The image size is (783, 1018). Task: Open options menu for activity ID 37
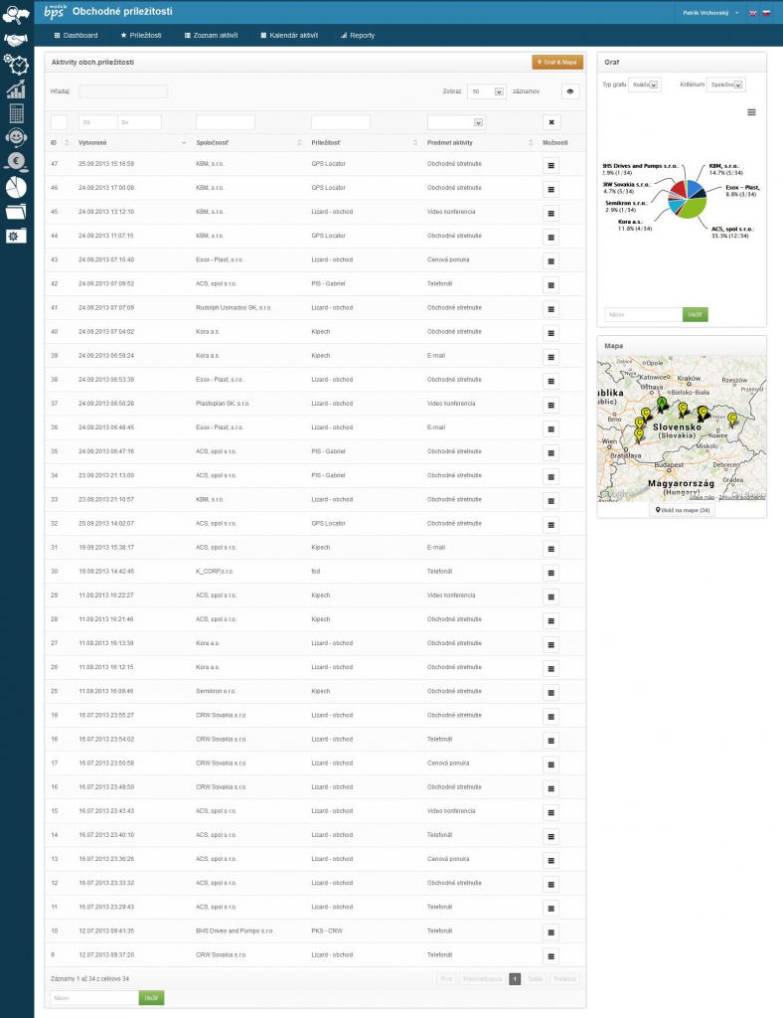tap(550, 406)
